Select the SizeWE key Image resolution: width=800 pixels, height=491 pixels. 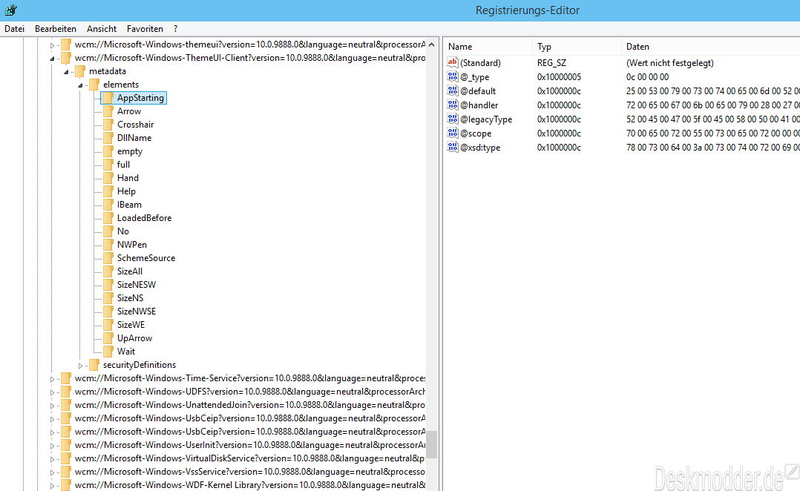(131, 325)
